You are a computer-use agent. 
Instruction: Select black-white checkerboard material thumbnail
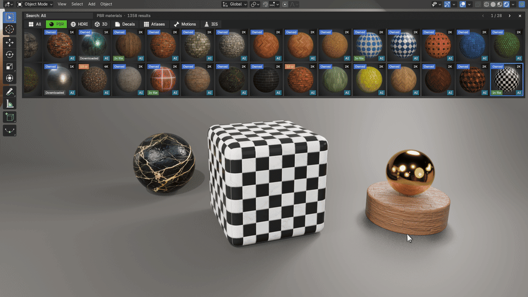tap(507, 80)
